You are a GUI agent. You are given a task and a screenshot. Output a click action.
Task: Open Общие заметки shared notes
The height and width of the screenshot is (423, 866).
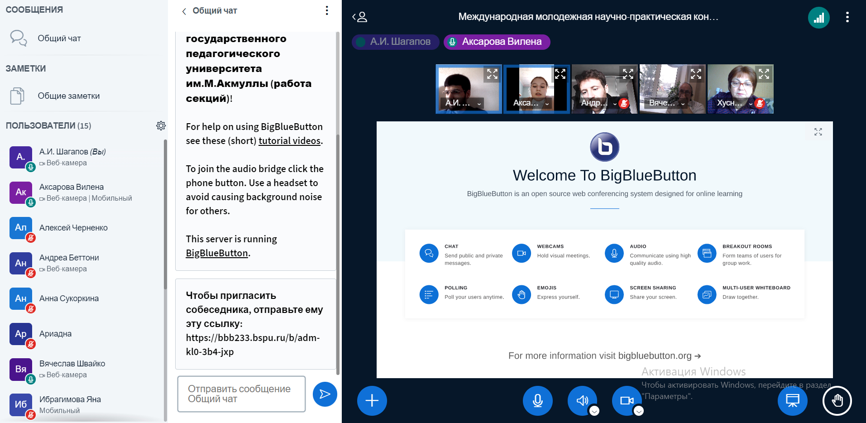(x=68, y=96)
